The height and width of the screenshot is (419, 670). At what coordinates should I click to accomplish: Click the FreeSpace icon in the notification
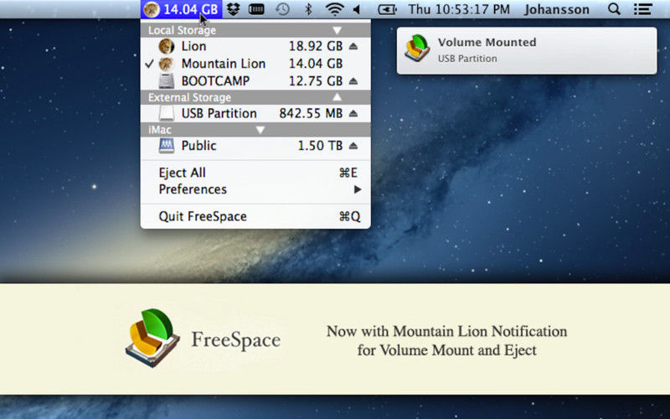pos(417,48)
